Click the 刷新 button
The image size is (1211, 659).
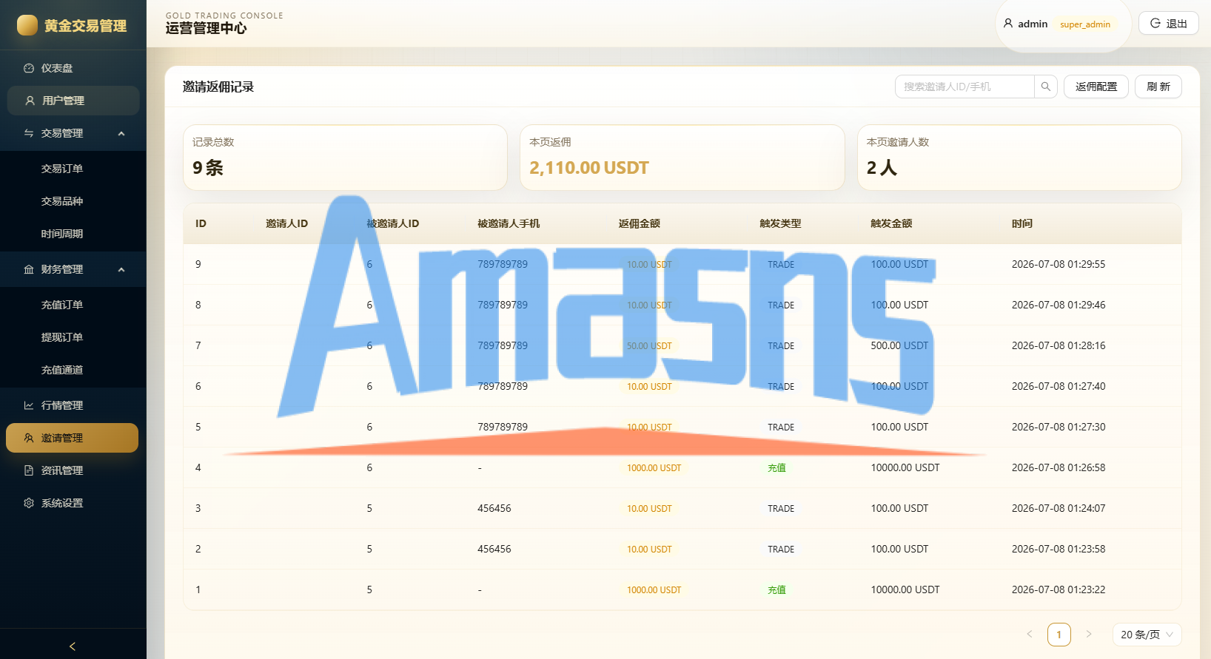click(x=1158, y=87)
